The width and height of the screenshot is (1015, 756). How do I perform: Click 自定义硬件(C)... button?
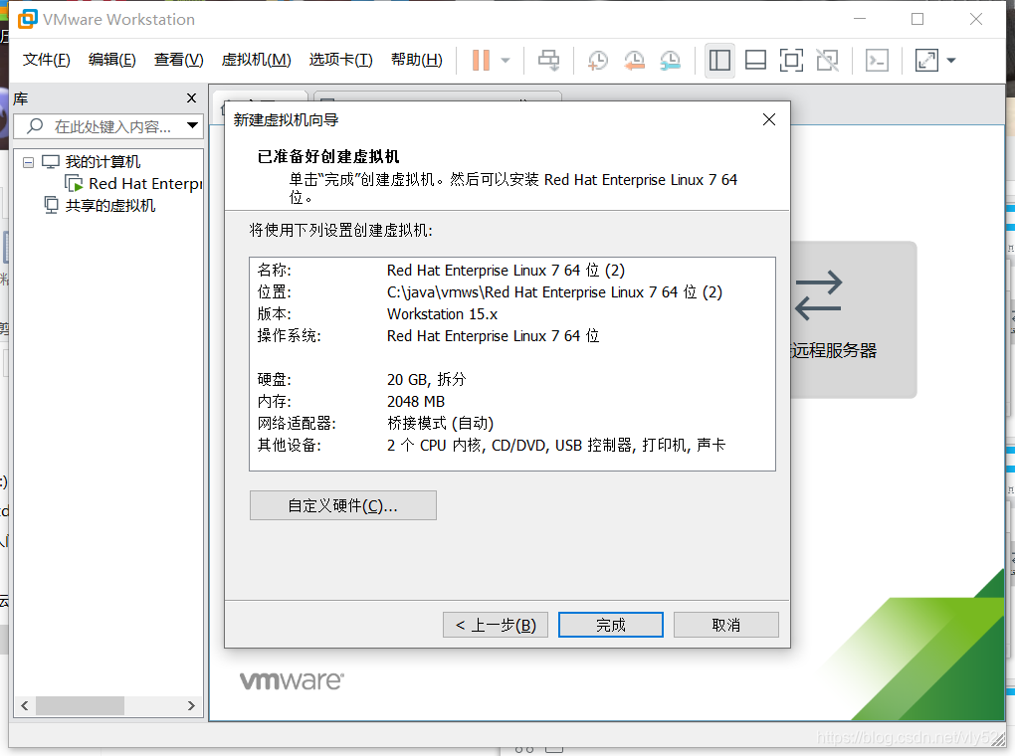coord(343,505)
